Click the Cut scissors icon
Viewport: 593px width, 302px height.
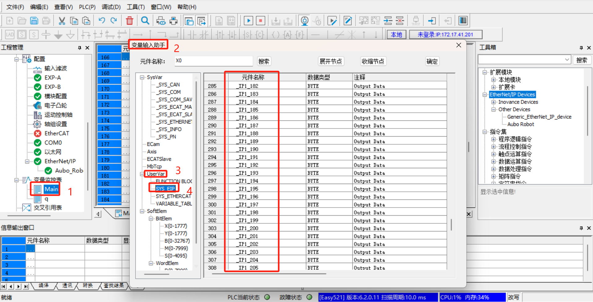tap(62, 21)
